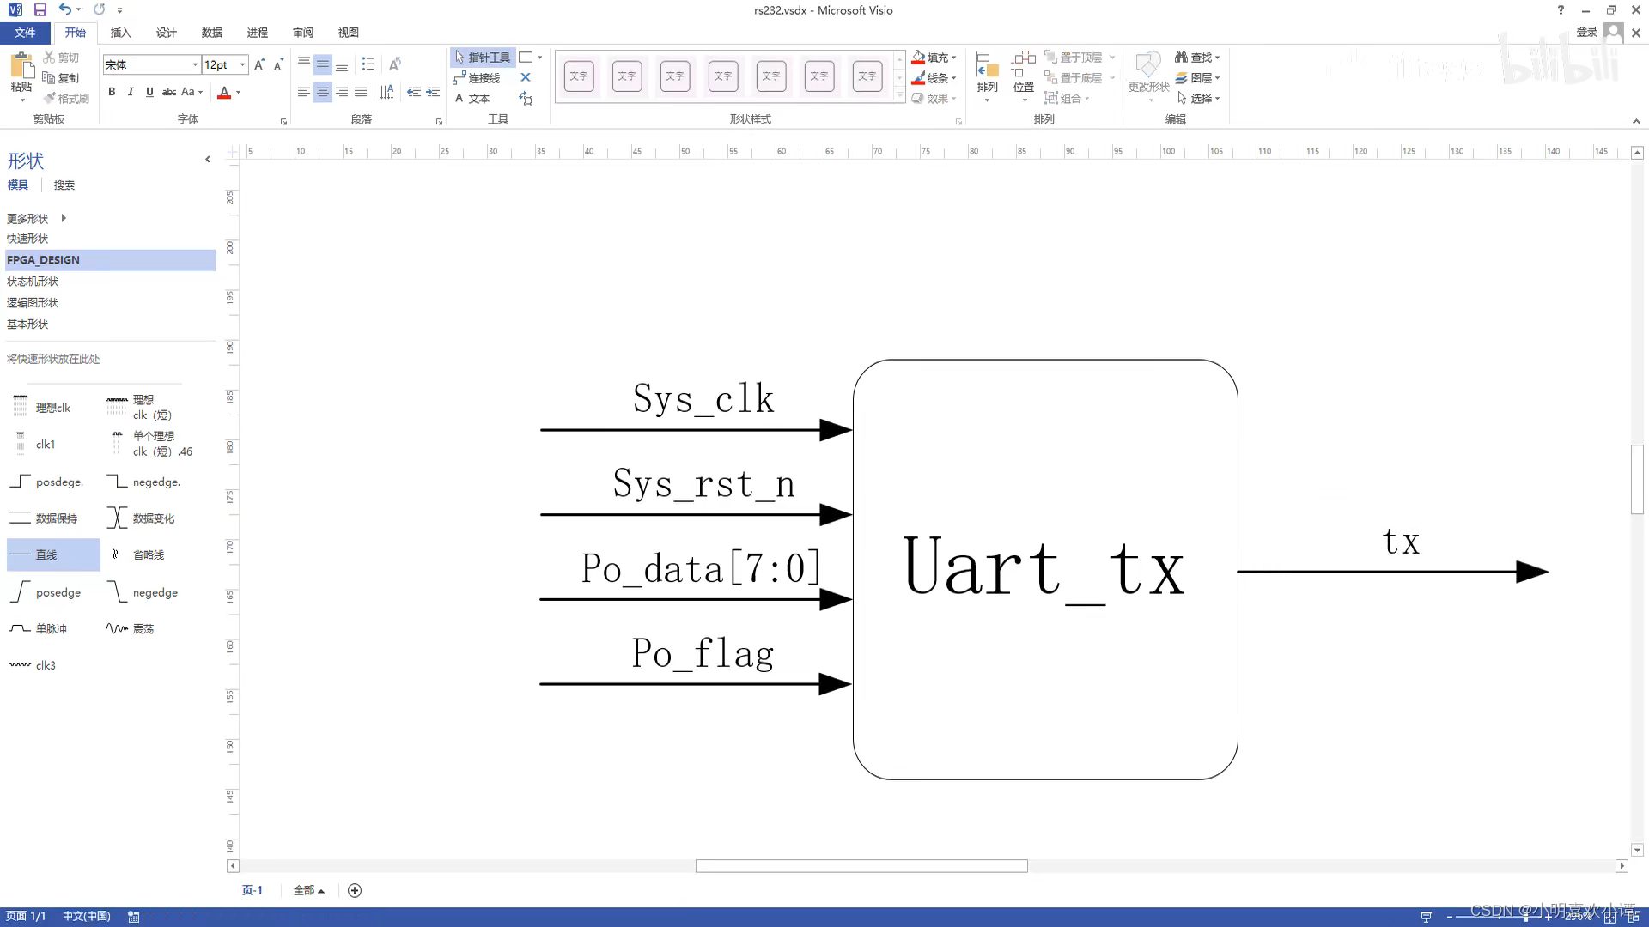Open the 查找 find feature
Image resolution: width=1649 pixels, height=927 pixels.
[x=1196, y=57]
